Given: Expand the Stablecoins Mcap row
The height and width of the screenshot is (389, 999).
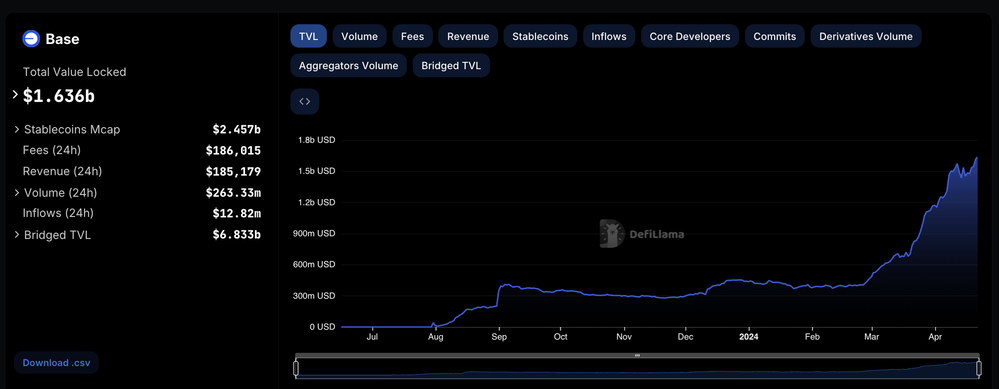Looking at the screenshot, I should pyautogui.click(x=17, y=129).
